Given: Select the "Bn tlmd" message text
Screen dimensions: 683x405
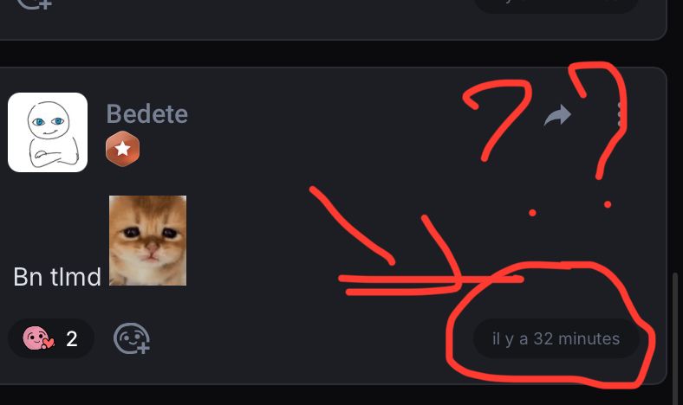Looking at the screenshot, I should coord(57,277).
